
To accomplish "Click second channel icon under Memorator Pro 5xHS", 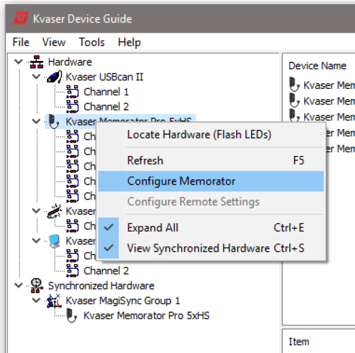I will point(73,151).
